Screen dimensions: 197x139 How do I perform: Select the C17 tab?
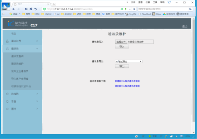pos(31,4)
